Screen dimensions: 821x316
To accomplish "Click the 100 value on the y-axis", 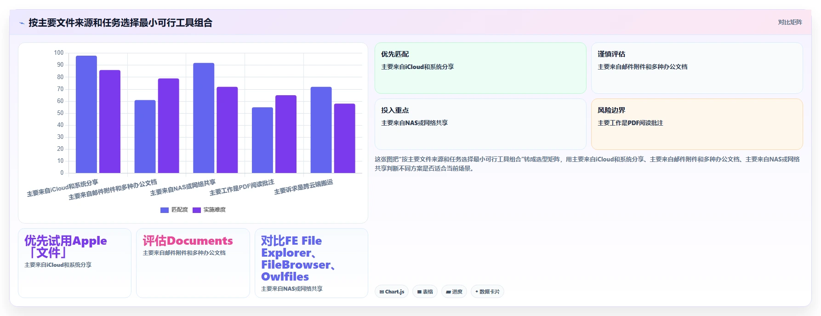I will 59,53.
